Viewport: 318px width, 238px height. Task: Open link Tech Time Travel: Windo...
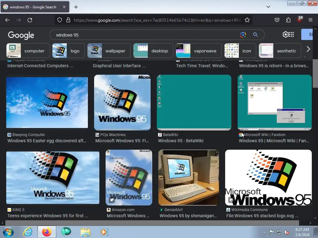click(x=202, y=66)
